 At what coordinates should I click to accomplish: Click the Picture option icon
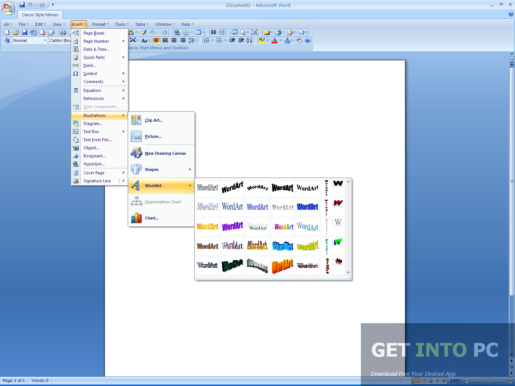(x=136, y=136)
